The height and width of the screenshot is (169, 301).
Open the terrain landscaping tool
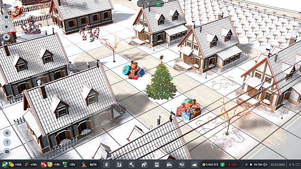(x=119, y=164)
